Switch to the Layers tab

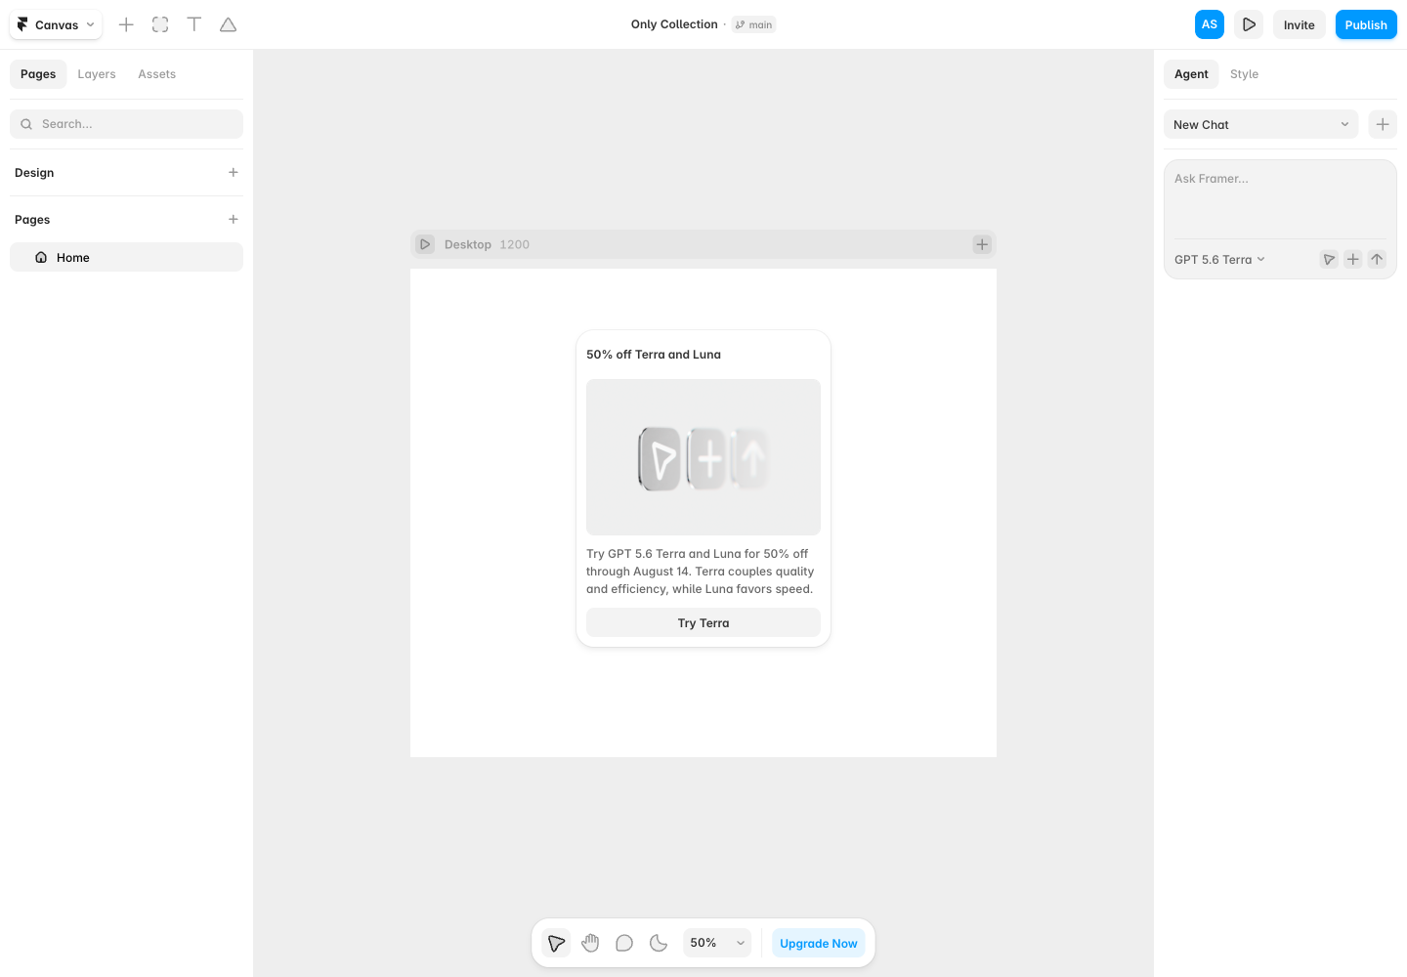click(97, 74)
